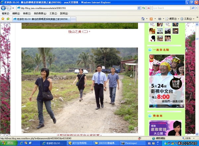Screen dimensions: 199x146
Task: Launch Internet Explorer from quick launch
Action: pyautogui.click(x=22, y=143)
